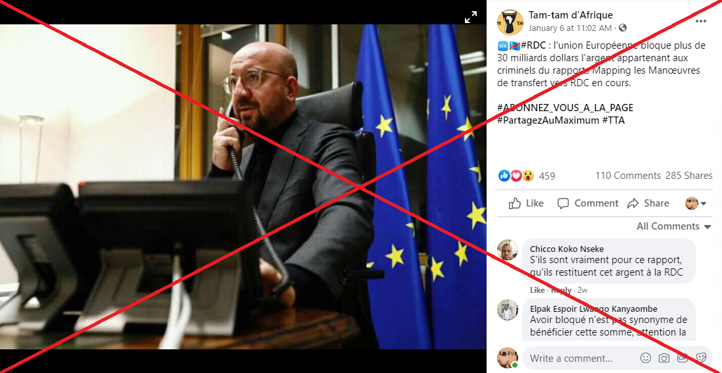This screenshot has height=373, width=722.
Task: View the reaction icons summary
Action: coord(516,176)
